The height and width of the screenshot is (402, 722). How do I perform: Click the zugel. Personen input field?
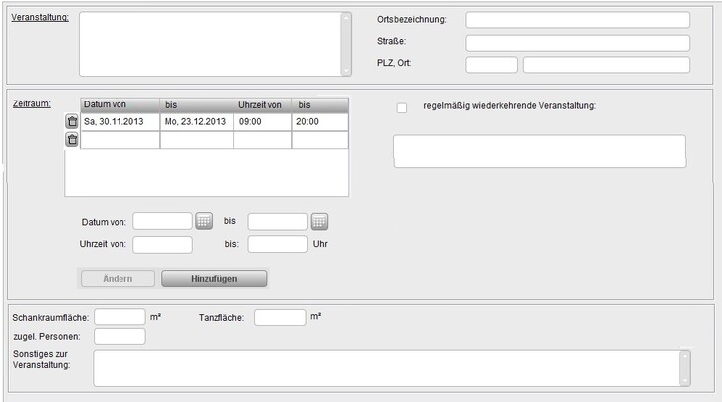coord(120,336)
